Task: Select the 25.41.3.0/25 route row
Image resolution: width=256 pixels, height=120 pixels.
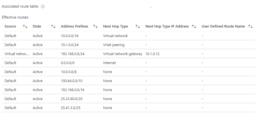Action: click(x=128, y=108)
